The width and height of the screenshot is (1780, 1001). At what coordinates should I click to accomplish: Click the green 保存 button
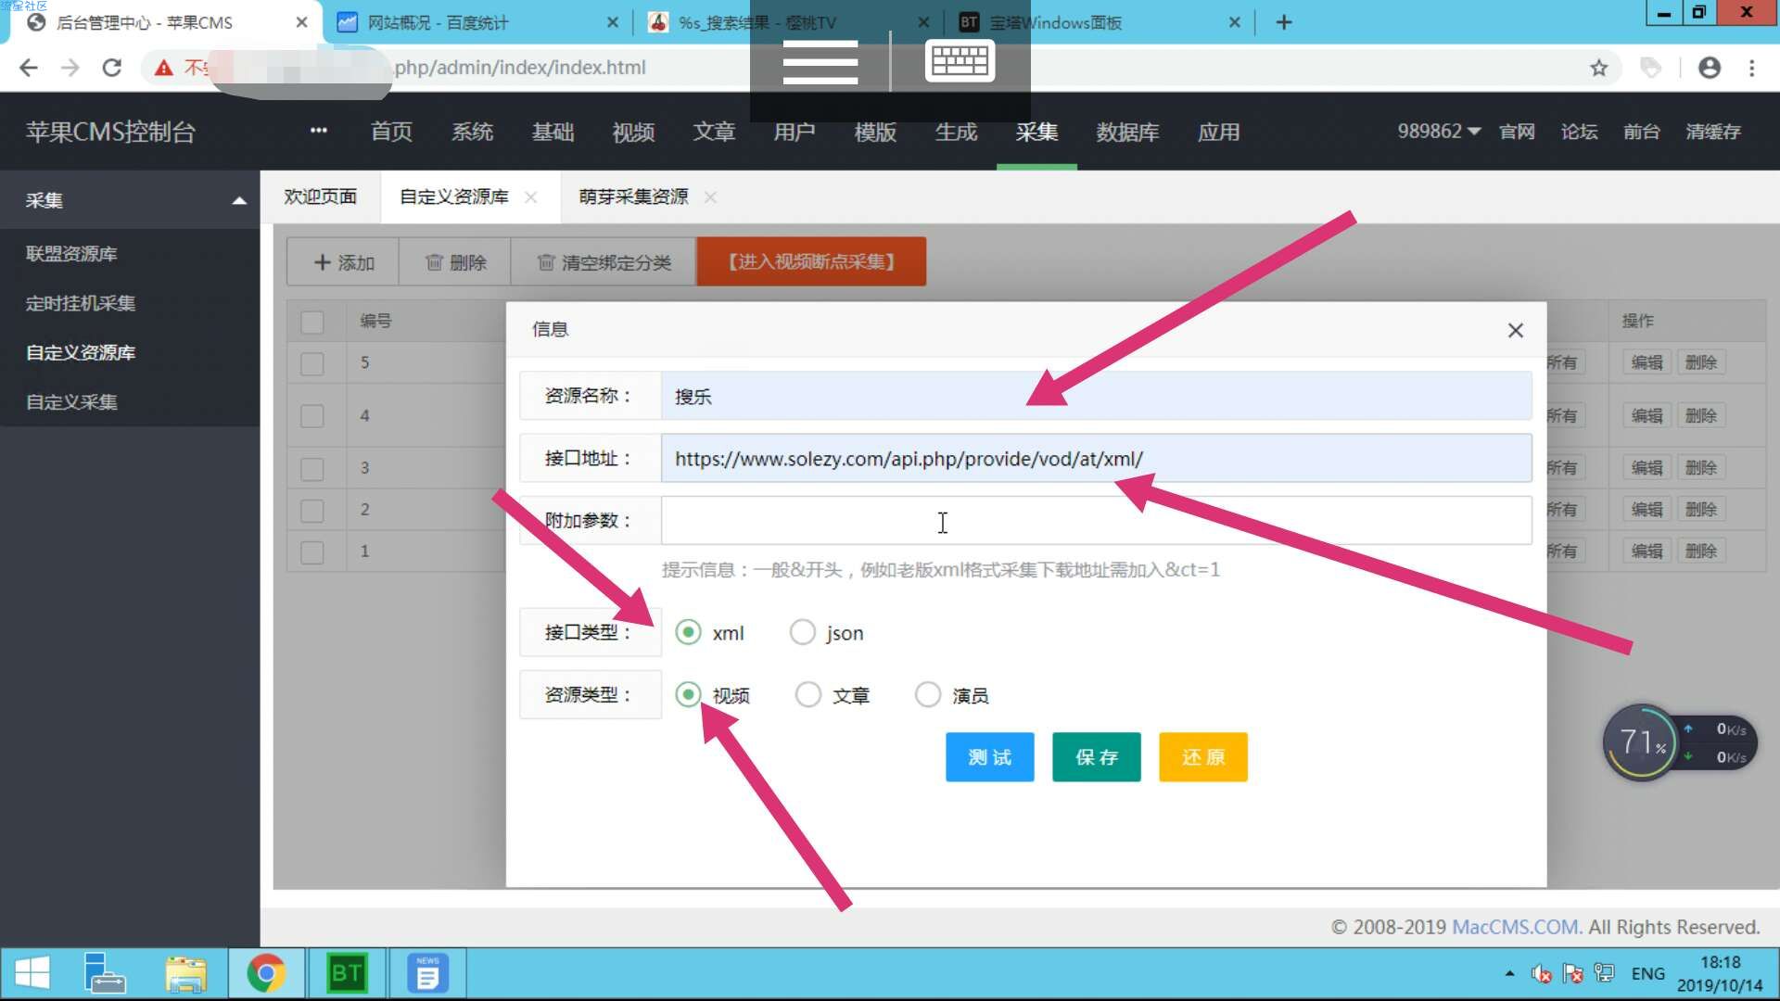tap(1096, 757)
